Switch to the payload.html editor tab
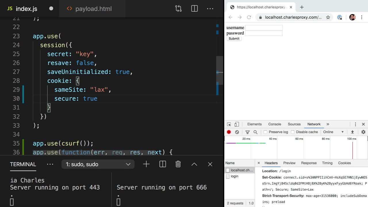The image size is (368, 207). (93, 9)
